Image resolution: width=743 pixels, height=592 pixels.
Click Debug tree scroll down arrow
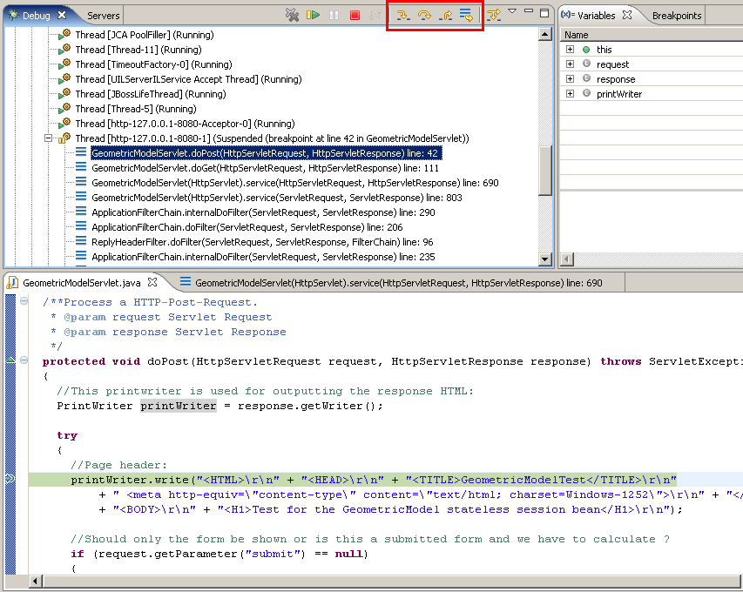point(545,259)
